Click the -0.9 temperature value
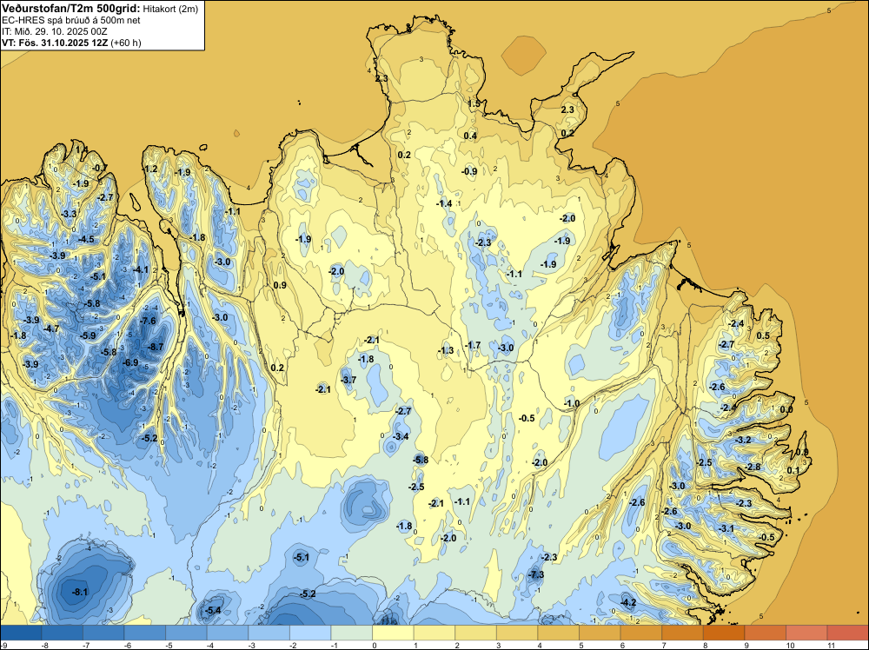The image size is (869, 650). (x=469, y=171)
